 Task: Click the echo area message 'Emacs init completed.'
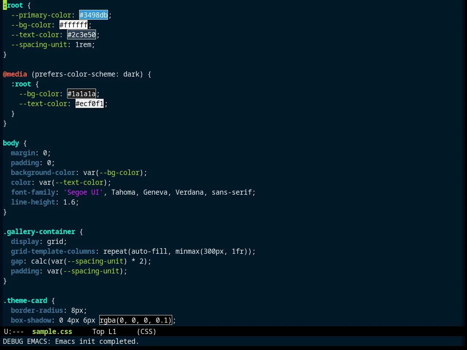coord(97,341)
